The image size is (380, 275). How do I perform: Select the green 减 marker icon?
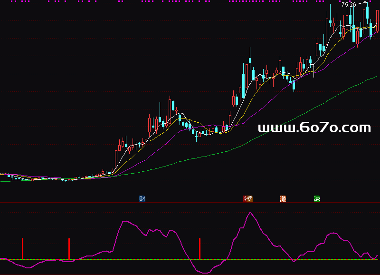coord(317,198)
